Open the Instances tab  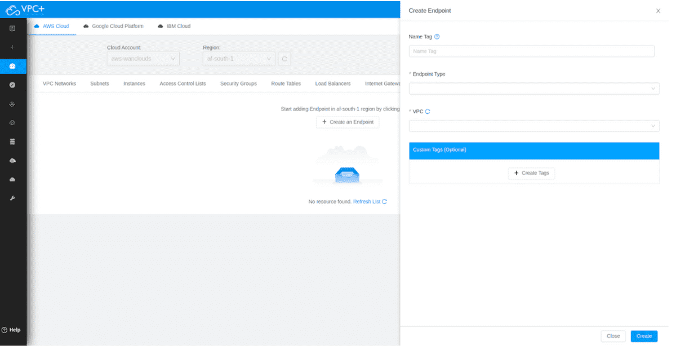coord(134,83)
